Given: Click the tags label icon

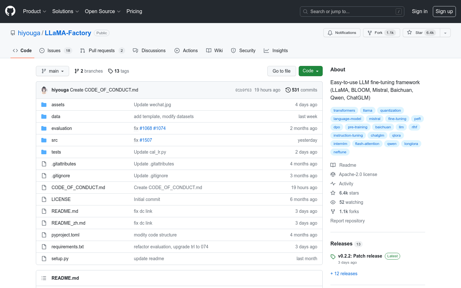Looking at the screenshot, I should pos(110,71).
